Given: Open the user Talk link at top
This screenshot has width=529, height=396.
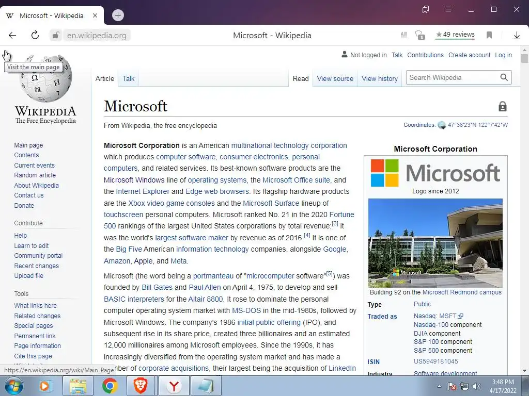Looking at the screenshot, I should click(x=397, y=55).
